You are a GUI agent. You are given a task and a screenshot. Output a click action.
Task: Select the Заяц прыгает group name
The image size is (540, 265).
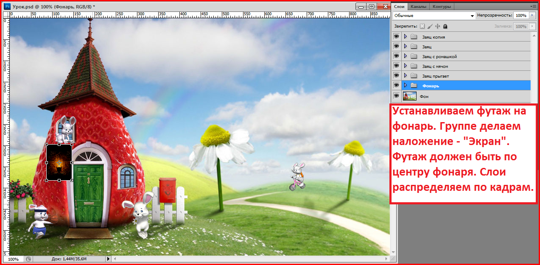pos(436,76)
